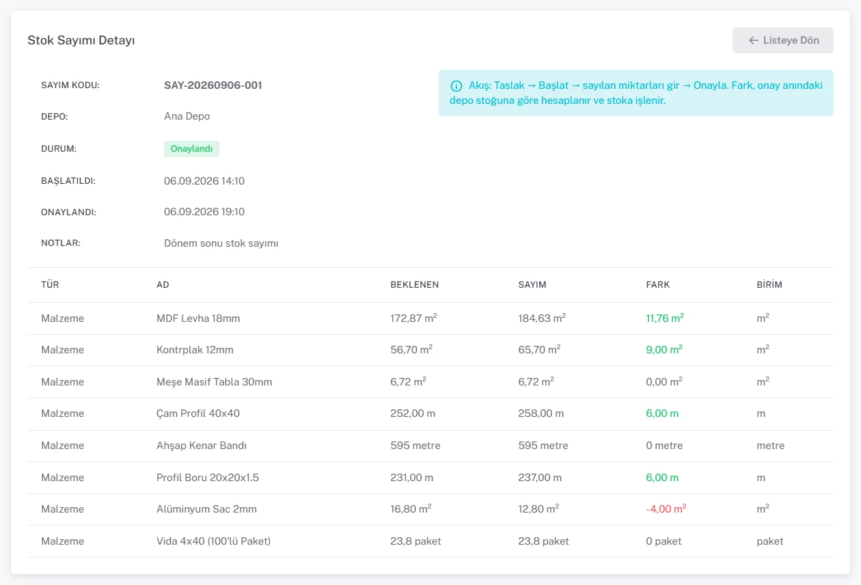
Task: Click the expected value 231,00 m
Action: 412,478
